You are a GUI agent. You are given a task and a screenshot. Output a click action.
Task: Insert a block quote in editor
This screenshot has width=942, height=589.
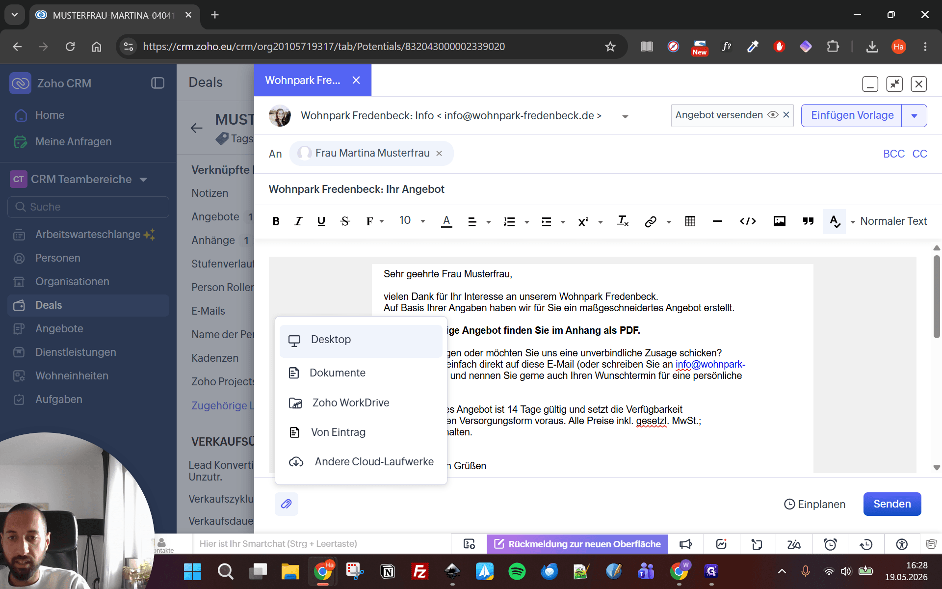(x=808, y=221)
